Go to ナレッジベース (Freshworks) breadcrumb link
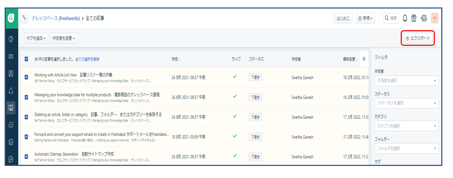Viewport: 453px width, 178px height. point(56,18)
